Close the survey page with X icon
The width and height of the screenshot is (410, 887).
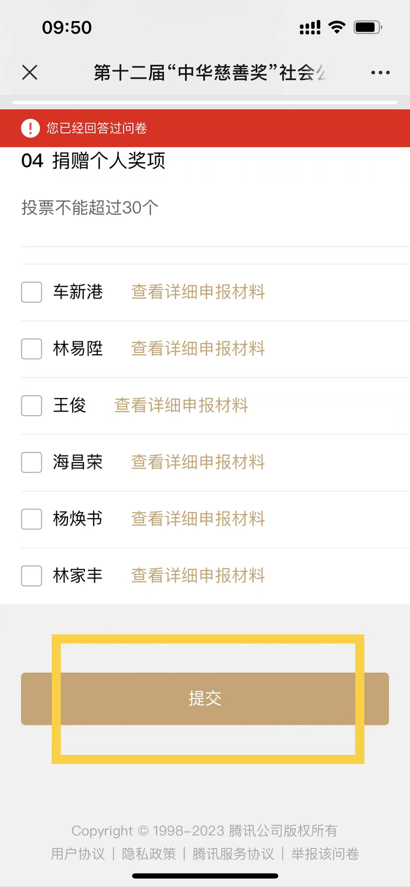pos(29,73)
